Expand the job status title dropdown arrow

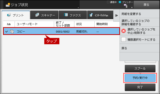pyautogui.click(x=78, y=8)
